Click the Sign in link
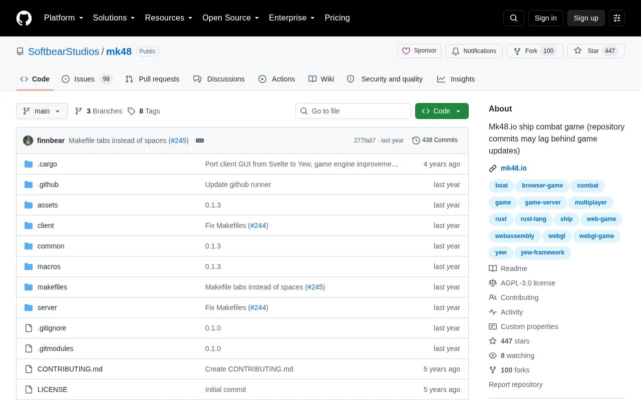Viewport: 641px width, 400px height. 545,18
